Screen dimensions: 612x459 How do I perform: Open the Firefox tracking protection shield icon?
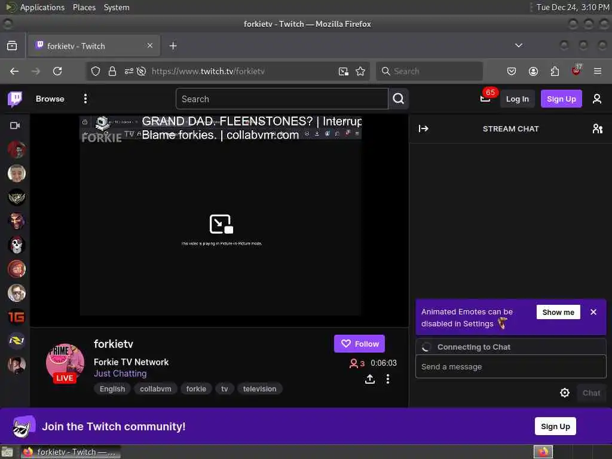click(x=95, y=71)
